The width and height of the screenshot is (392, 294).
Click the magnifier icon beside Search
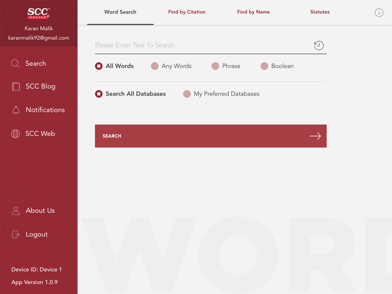(x=15, y=64)
